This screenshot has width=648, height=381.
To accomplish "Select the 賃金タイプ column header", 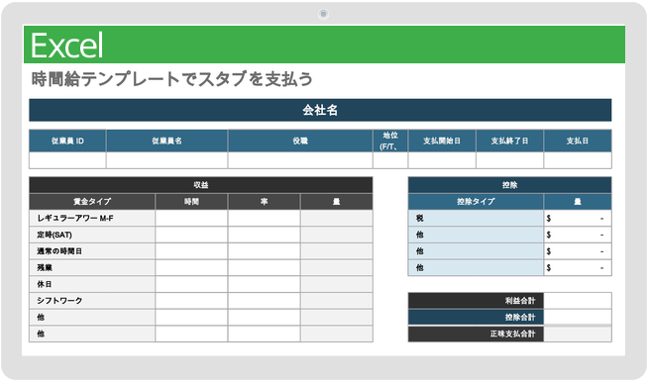I will [92, 202].
